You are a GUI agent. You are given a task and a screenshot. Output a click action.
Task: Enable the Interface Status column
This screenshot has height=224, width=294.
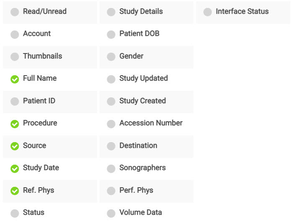click(x=207, y=12)
